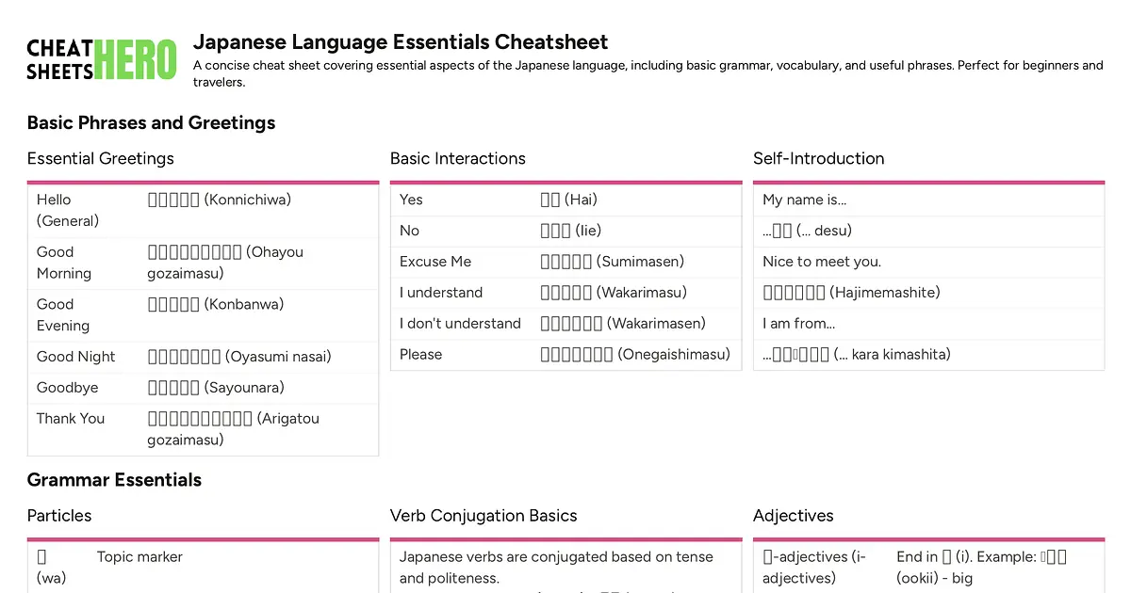Click the Japanese Language Essentials Cheatsheet title
The width and height of the screenshot is (1131, 593).
(401, 41)
